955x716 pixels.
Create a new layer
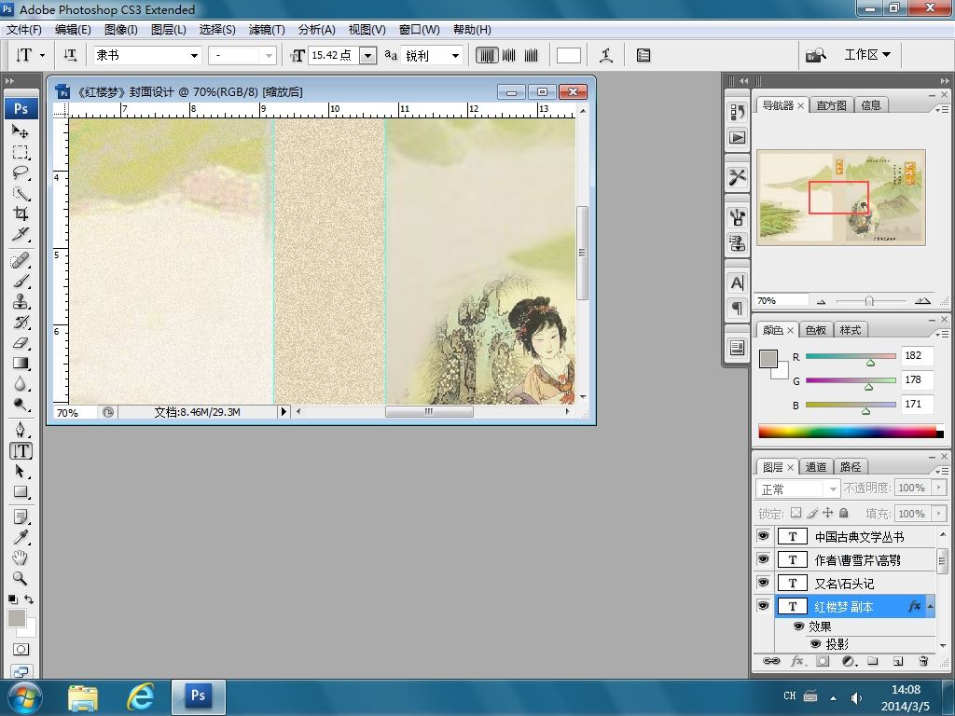coord(898,661)
